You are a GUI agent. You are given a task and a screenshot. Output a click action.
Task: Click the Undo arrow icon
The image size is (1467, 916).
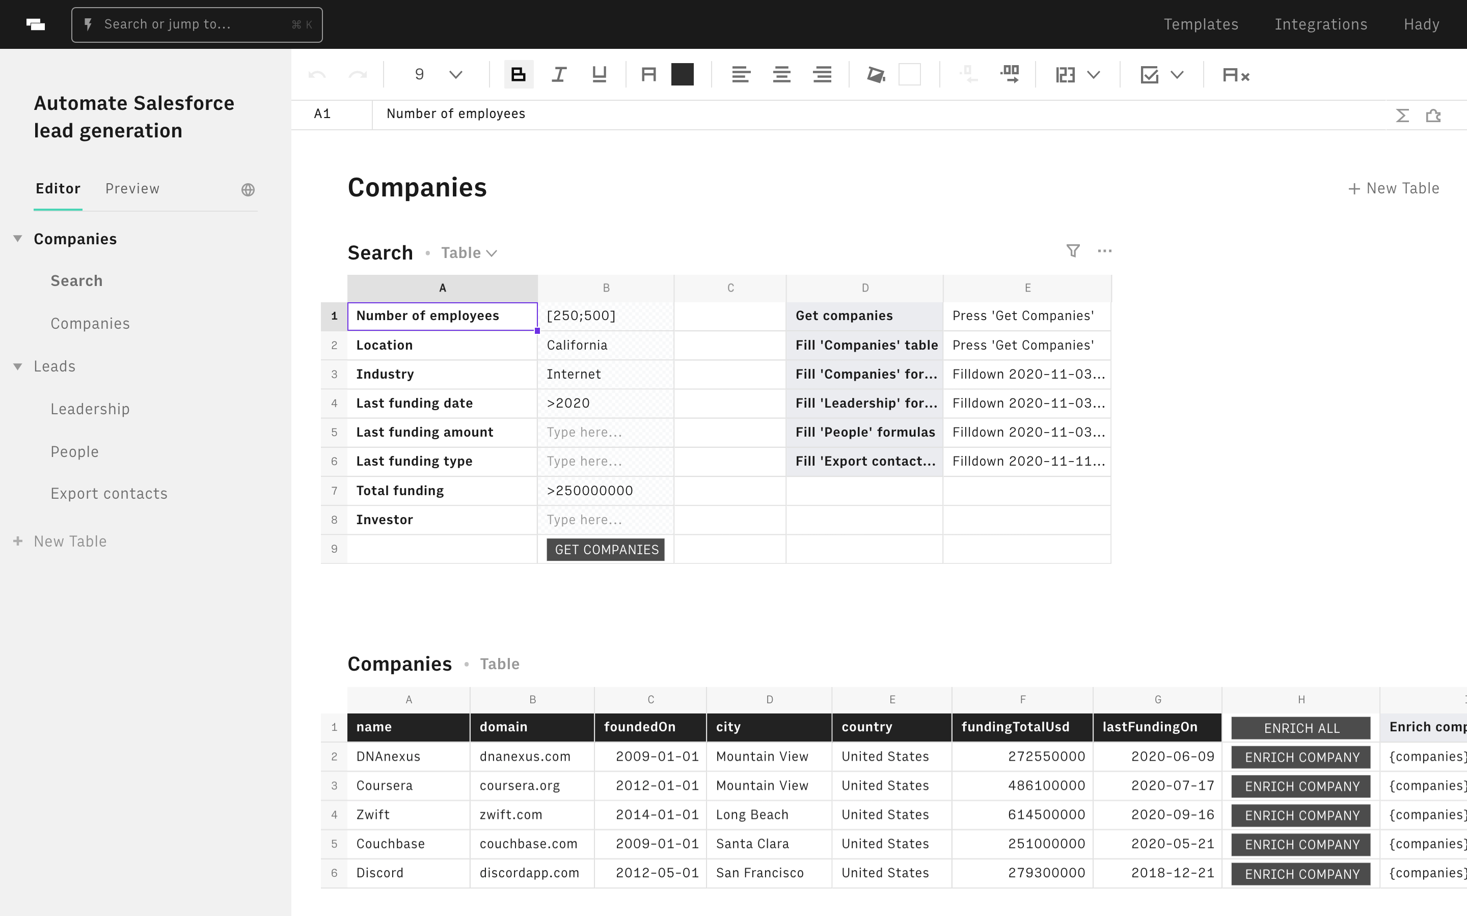[317, 75]
